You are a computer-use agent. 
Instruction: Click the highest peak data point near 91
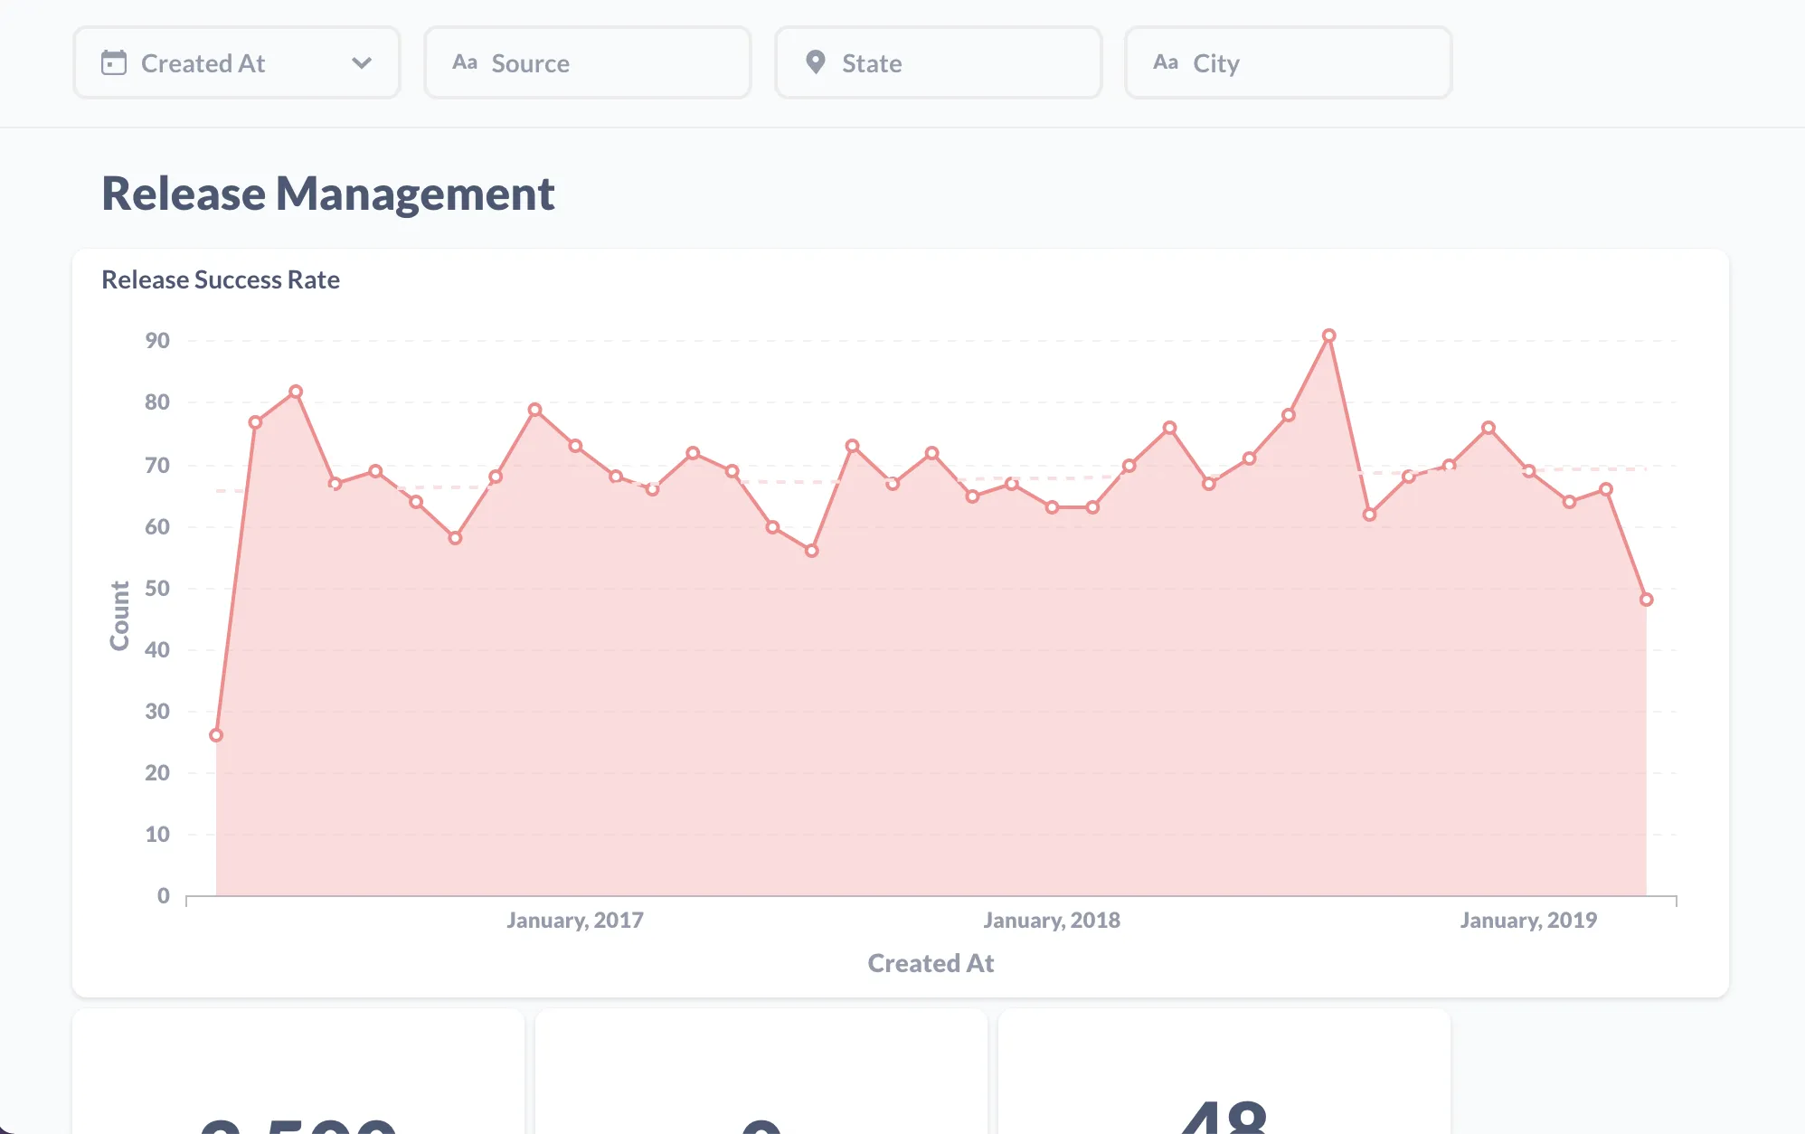[x=1328, y=335]
